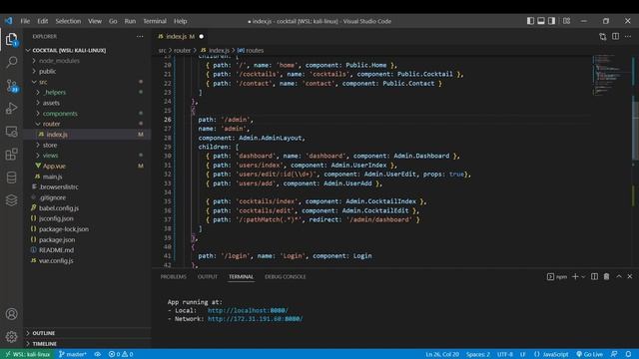Image resolution: width=639 pixels, height=359 pixels.
Task: Open notifications bell in status bar
Action: point(628,354)
